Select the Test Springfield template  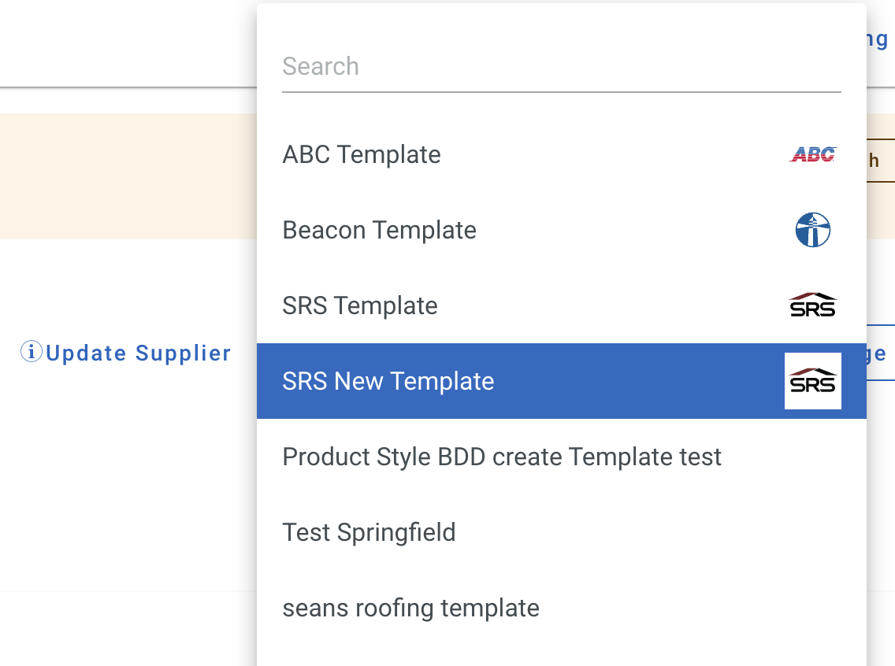(369, 532)
